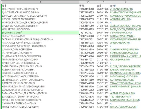
Task: Select the name ГУЛЗАР ХАБИБУЛЛАХ
Action: [14, 36]
